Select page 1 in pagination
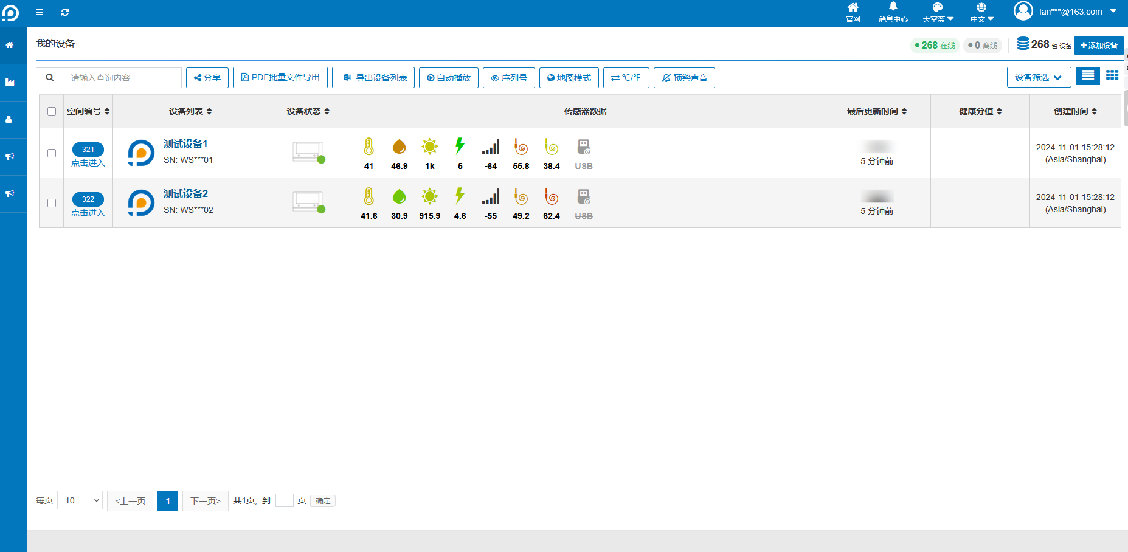Screen dimensions: 1128x552 [x=168, y=501]
